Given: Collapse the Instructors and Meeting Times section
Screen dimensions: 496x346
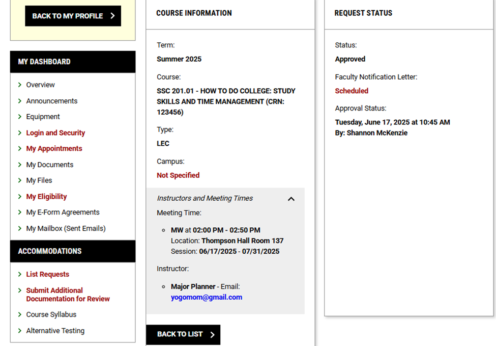Looking at the screenshot, I should coord(291,199).
